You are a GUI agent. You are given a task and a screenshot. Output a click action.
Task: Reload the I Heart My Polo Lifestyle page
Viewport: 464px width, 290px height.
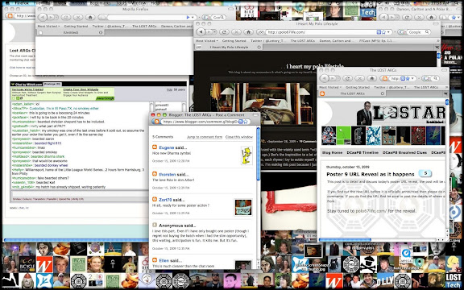click(224, 32)
